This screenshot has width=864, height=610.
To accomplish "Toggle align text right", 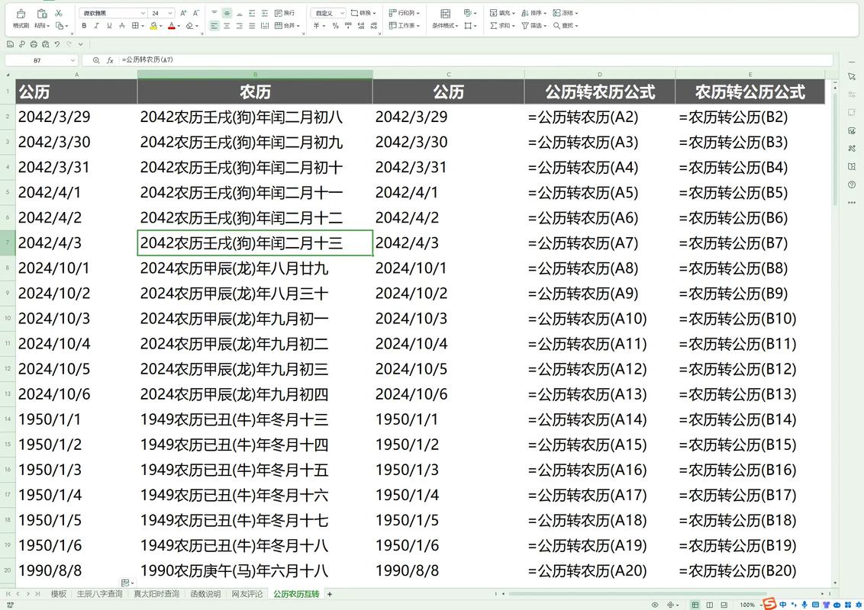I will pyautogui.click(x=239, y=25).
